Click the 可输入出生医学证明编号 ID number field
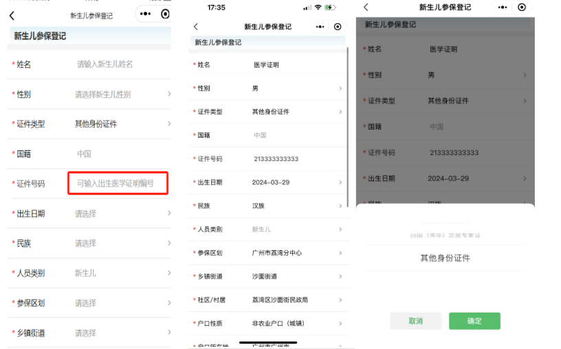Viewport: 561px width, 349px height. 118,184
